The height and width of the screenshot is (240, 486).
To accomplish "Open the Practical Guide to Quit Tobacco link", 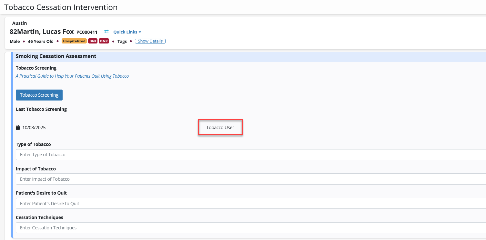I will (x=72, y=76).
